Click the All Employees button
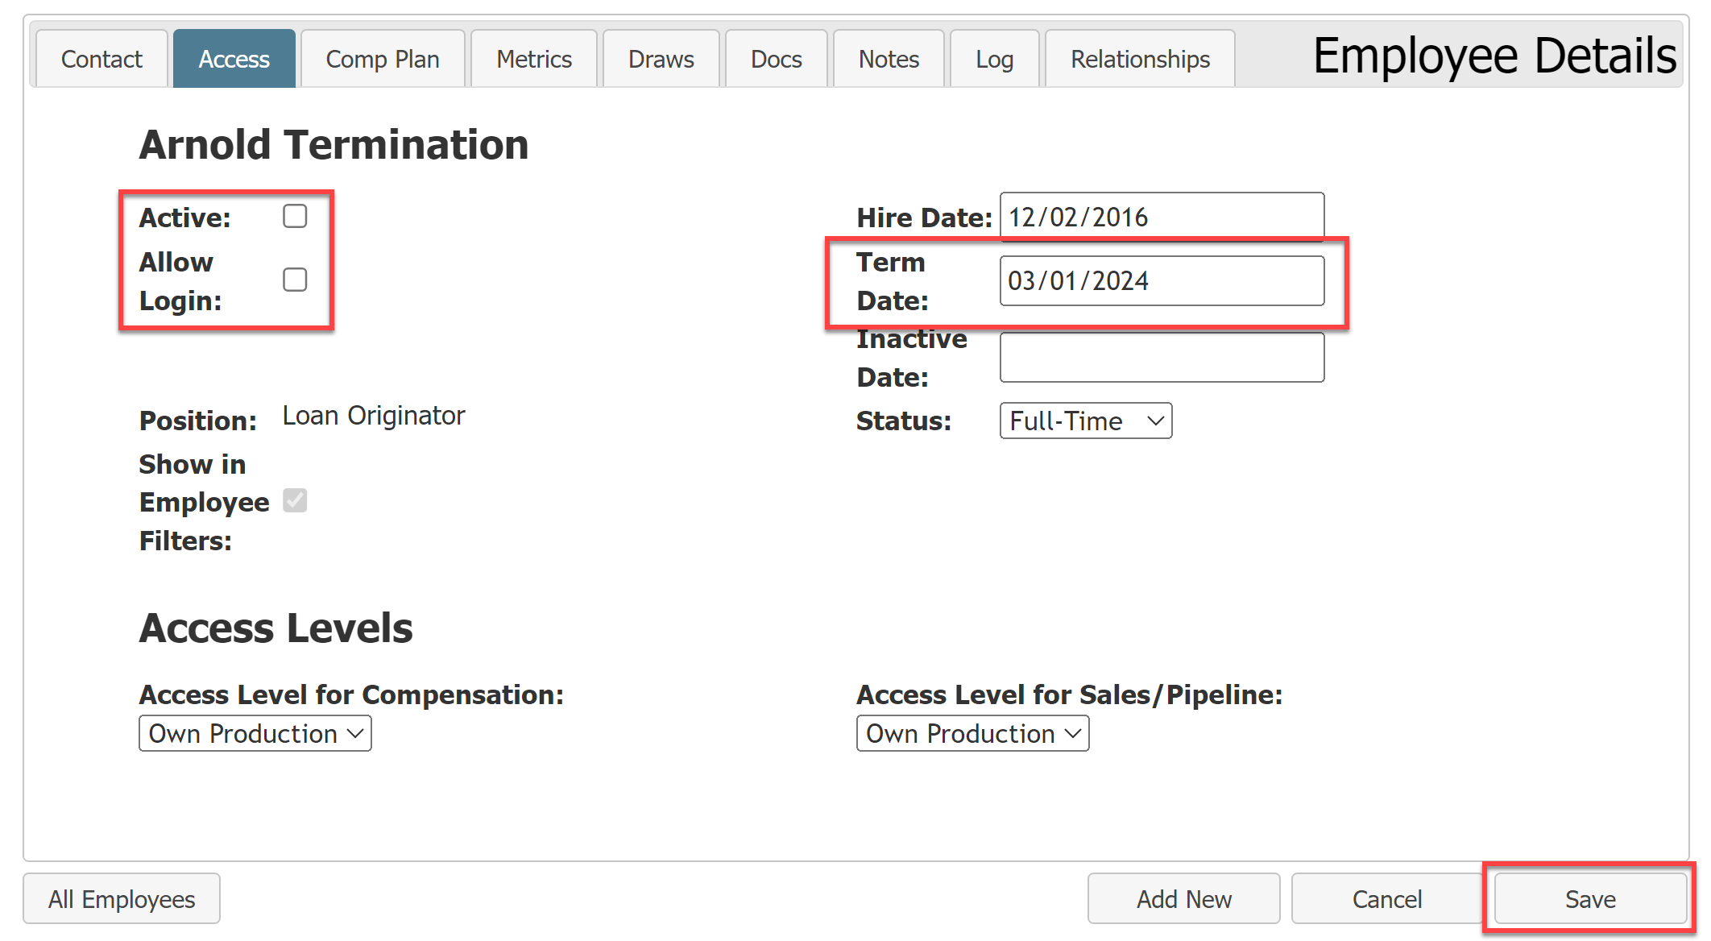Image resolution: width=1711 pixels, height=941 pixels. point(122,898)
